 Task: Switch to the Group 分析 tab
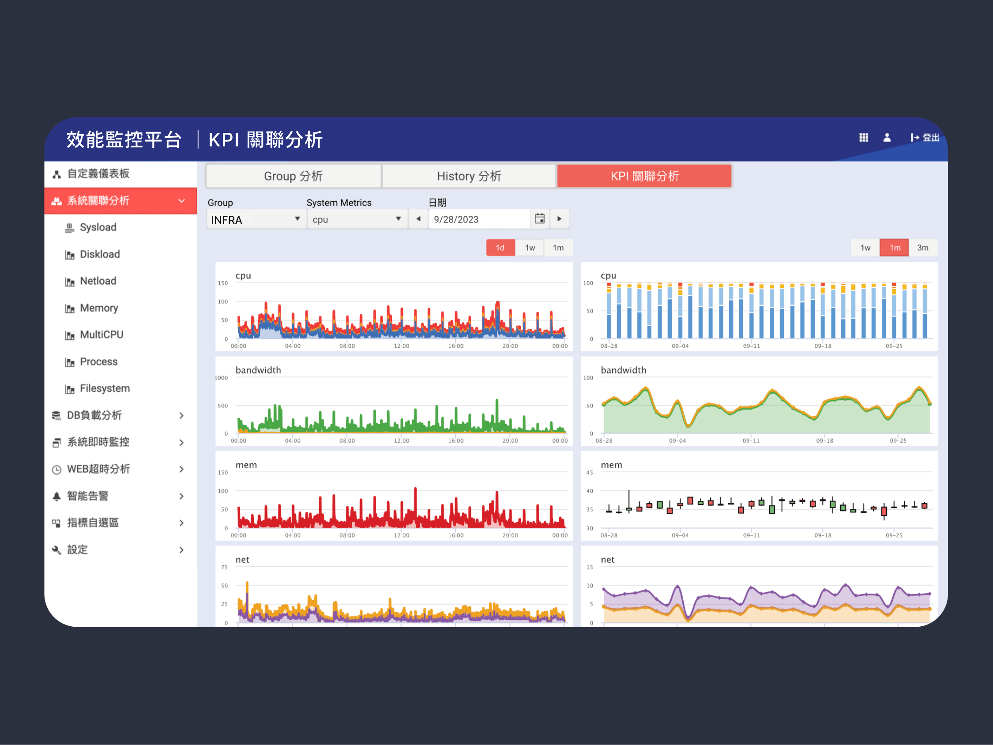293,176
